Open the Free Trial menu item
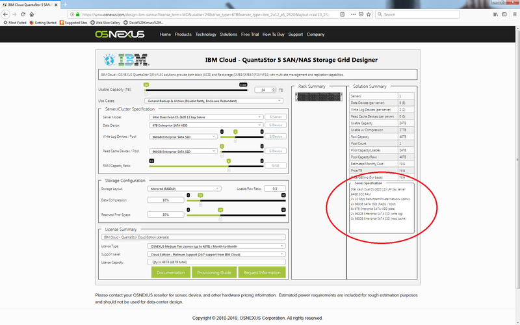 (x=250, y=34)
